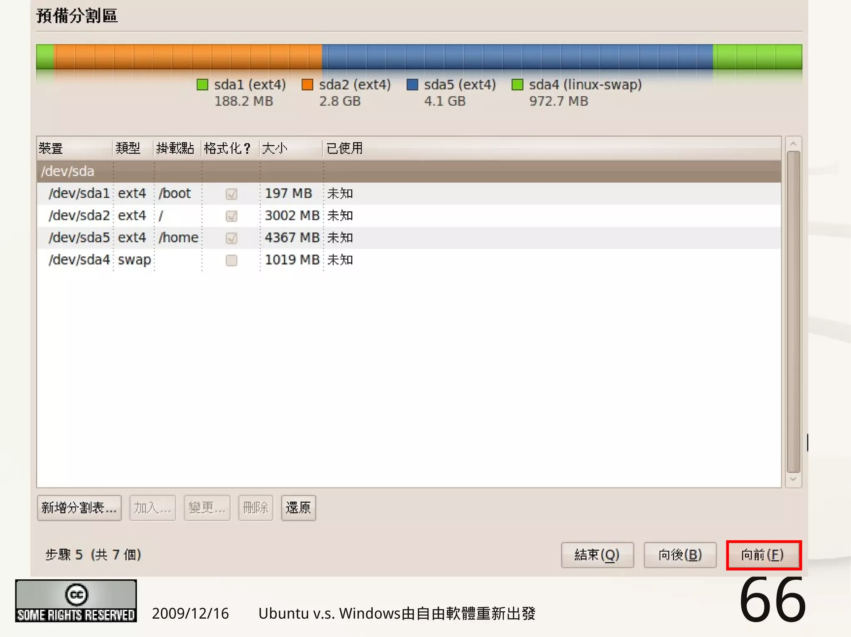Click the 4367 MB size cell
This screenshot has height=637, width=851.
coord(292,237)
